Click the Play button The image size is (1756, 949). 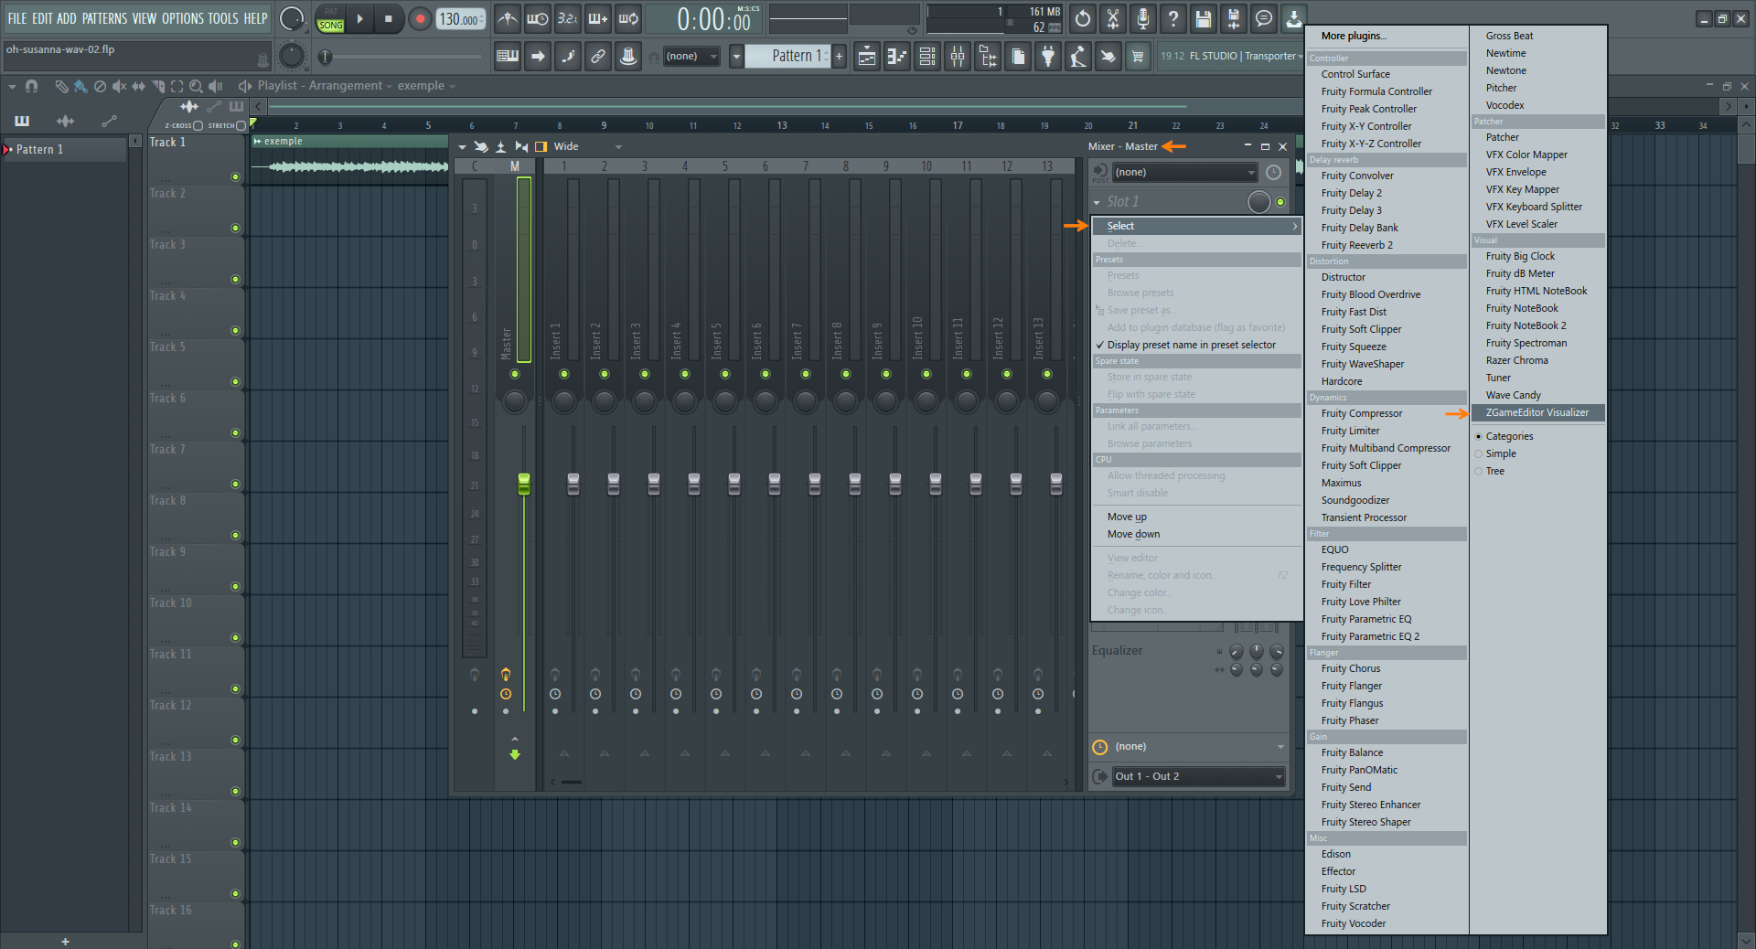point(360,18)
